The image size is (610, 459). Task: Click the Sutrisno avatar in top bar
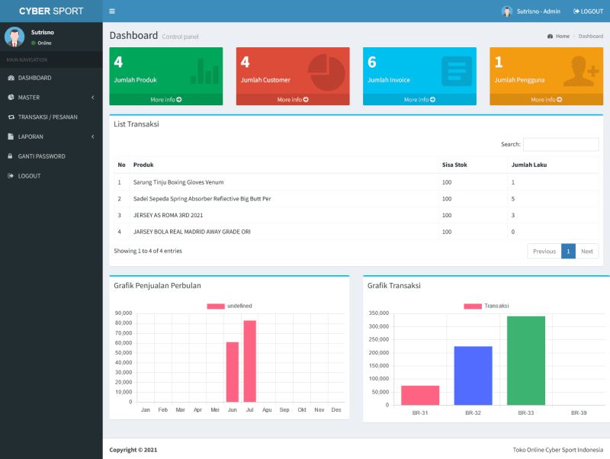click(x=506, y=11)
